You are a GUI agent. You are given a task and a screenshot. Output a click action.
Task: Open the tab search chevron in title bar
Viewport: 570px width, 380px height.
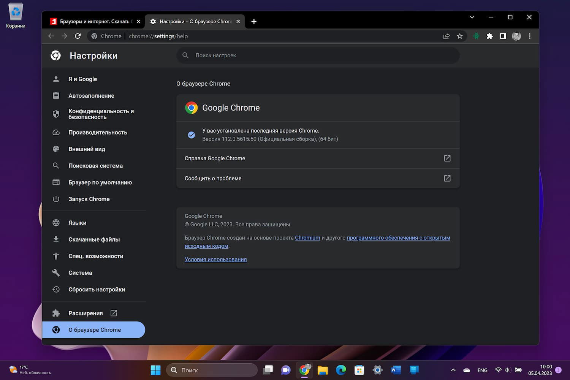coord(472,17)
